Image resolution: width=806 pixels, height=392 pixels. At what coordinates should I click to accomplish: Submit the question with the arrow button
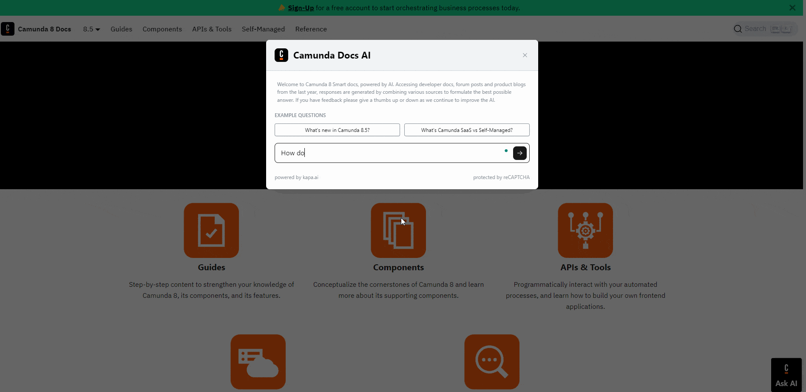click(x=520, y=153)
